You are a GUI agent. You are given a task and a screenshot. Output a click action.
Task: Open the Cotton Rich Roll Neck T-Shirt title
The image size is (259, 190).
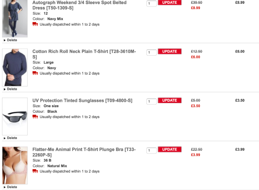pyautogui.click(x=84, y=52)
